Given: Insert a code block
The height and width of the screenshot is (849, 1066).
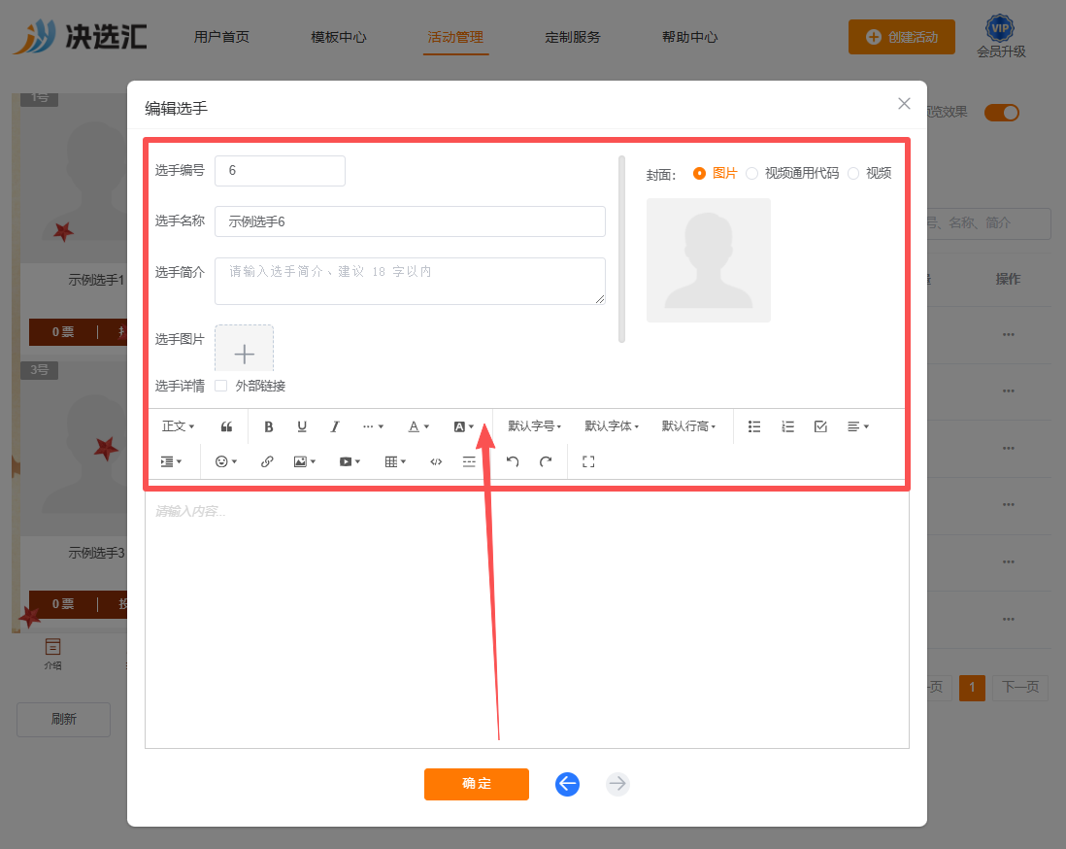Looking at the screenshot, I should click(436, 462).
